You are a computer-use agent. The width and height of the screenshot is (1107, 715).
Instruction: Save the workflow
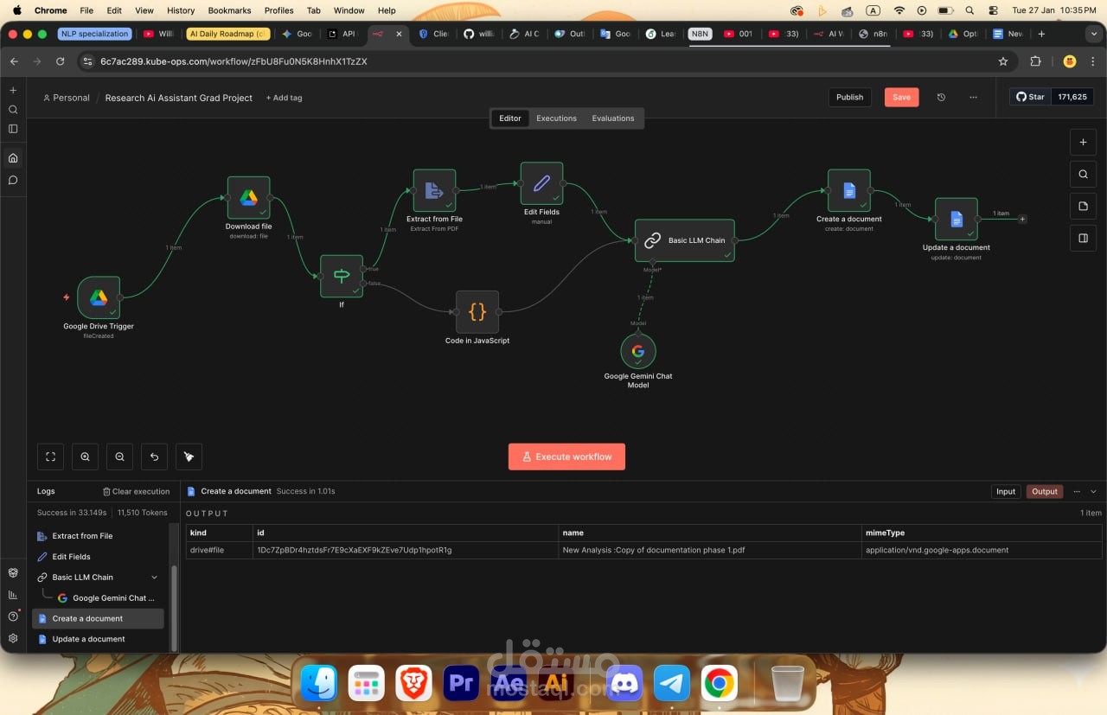(901, 97)
